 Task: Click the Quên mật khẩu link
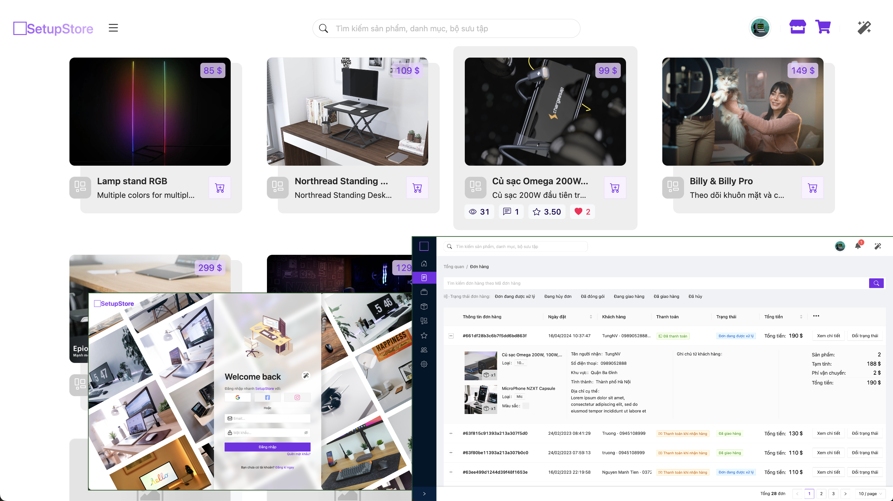click(x=299, y=454)
